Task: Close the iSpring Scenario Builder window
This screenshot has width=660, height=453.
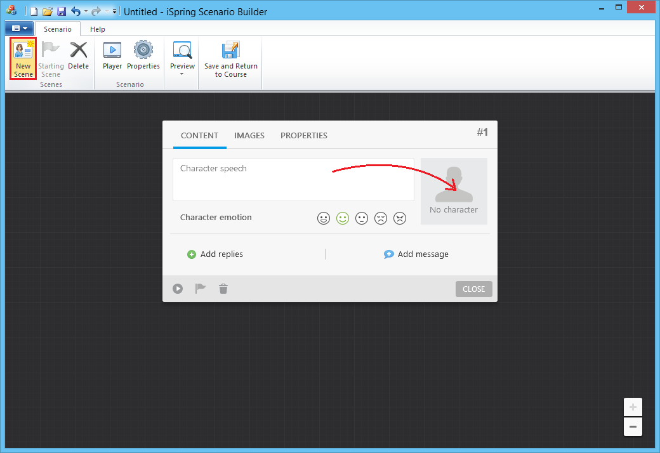Action: (642, 7)
